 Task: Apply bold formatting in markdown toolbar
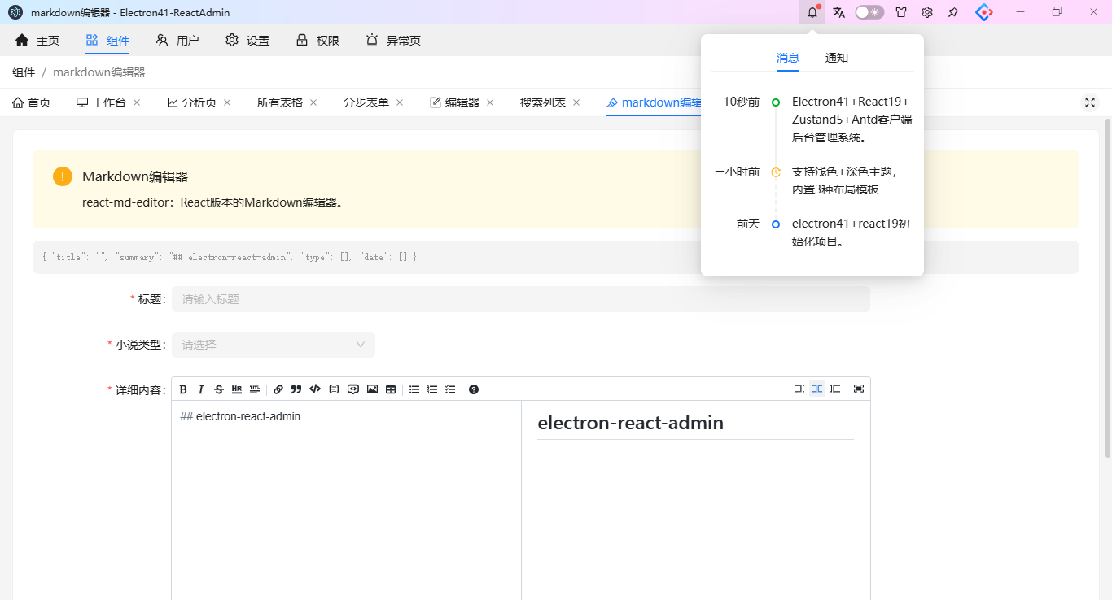pyautogui.click(x=183, y=389)
